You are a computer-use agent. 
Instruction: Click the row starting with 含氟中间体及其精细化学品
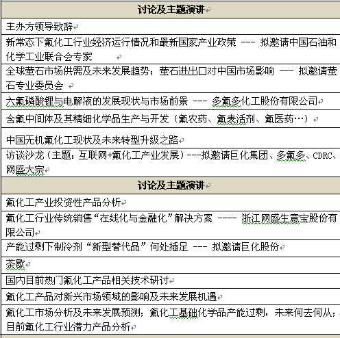pyautogui.click(x=171, y=118)
